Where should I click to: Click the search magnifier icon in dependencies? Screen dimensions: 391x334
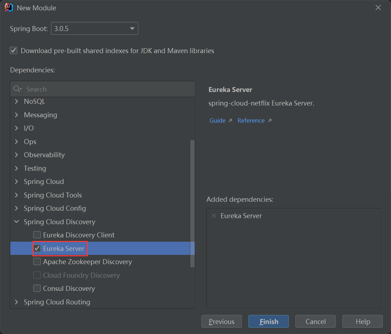17,89
